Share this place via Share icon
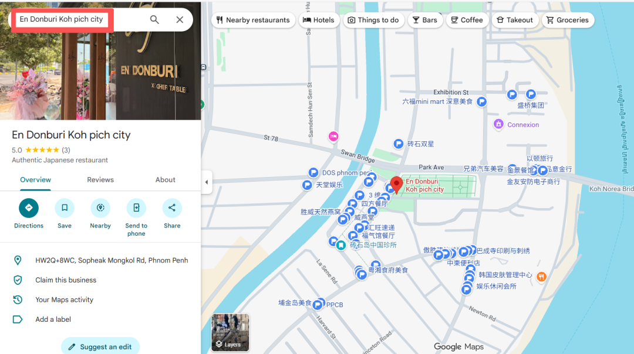 click(172, 208)
